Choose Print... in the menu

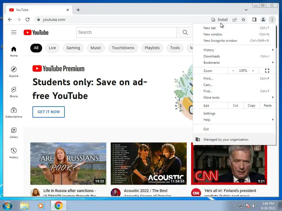pos(234,78)
